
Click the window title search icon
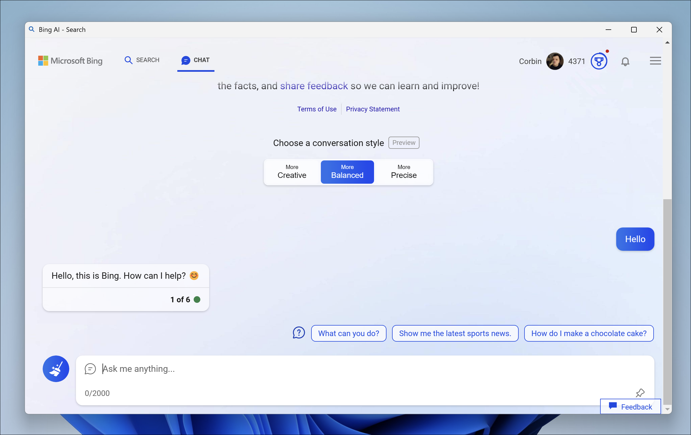point(32,29)
